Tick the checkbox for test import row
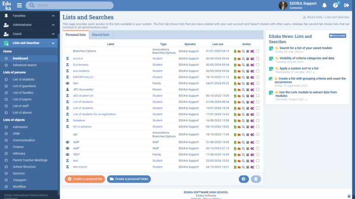Image resolution: width=355 pixels, height=199 pixels. (x=257, y=167)
